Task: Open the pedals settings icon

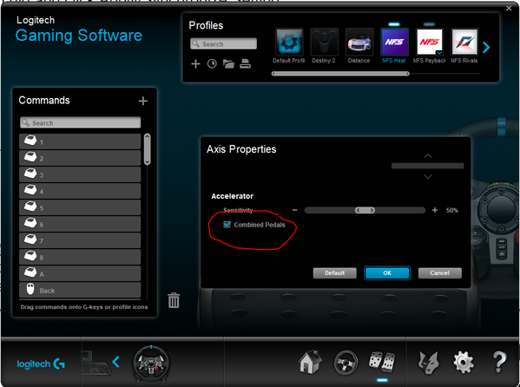Action: click(382, 362)
